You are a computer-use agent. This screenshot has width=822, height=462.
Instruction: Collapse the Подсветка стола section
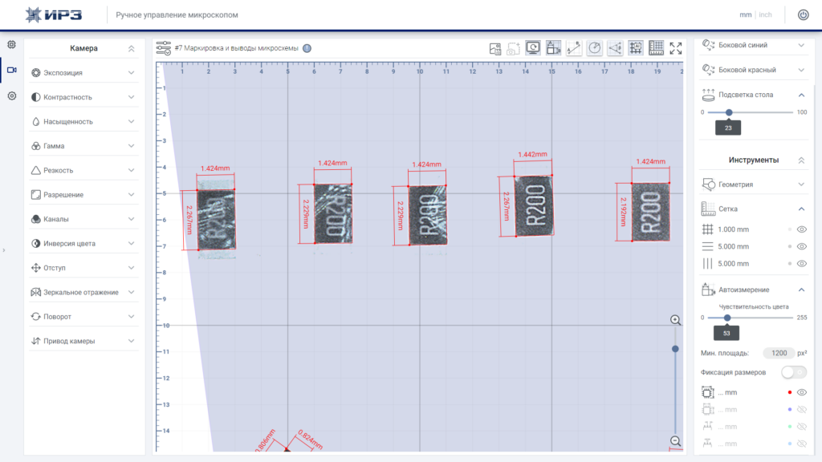click(x=801, y=95)
